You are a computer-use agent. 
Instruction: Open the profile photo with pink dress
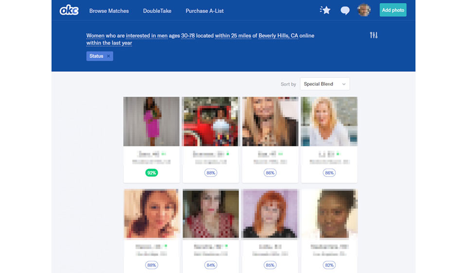pyautogui.click(x=151, y=121)
